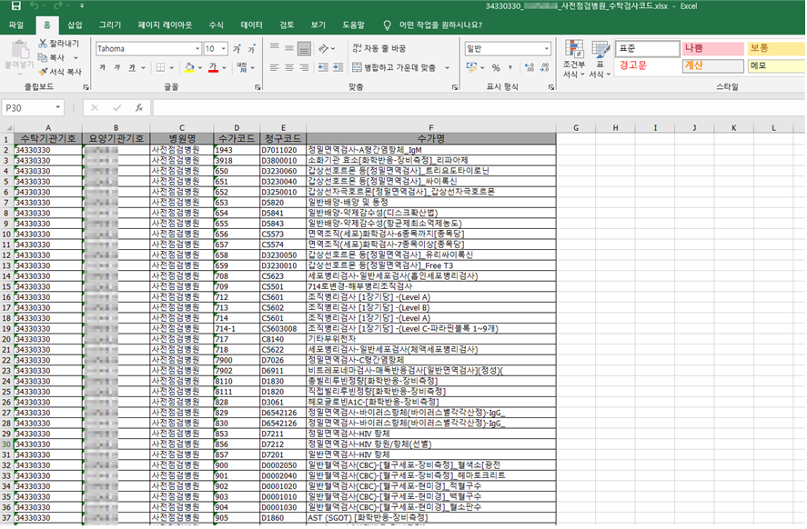Click the insert function fx icon
The image size is (807, 529).
tap(139, 107)
